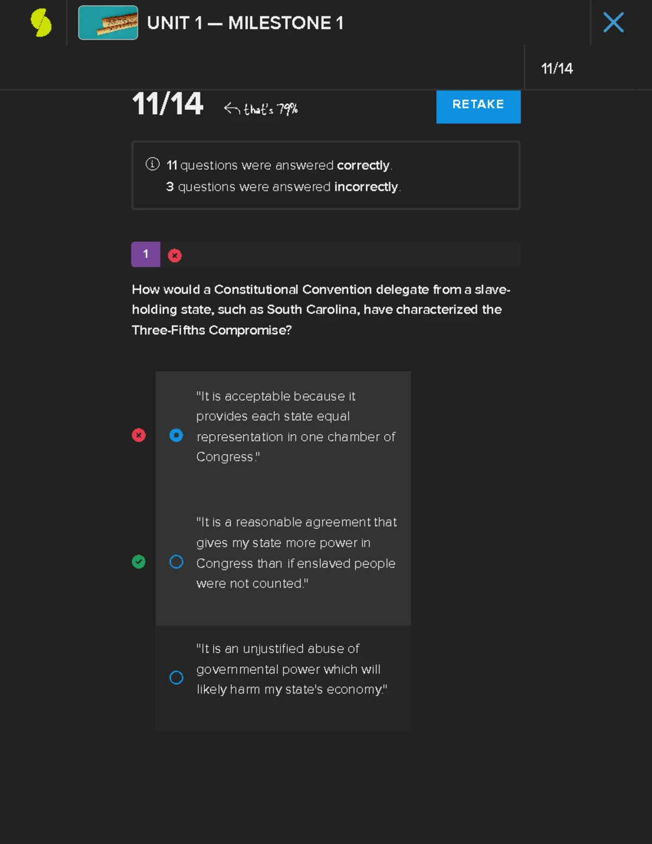Select the radio for the equal representation answer
652x844 pixels.
tap(176, 435)
